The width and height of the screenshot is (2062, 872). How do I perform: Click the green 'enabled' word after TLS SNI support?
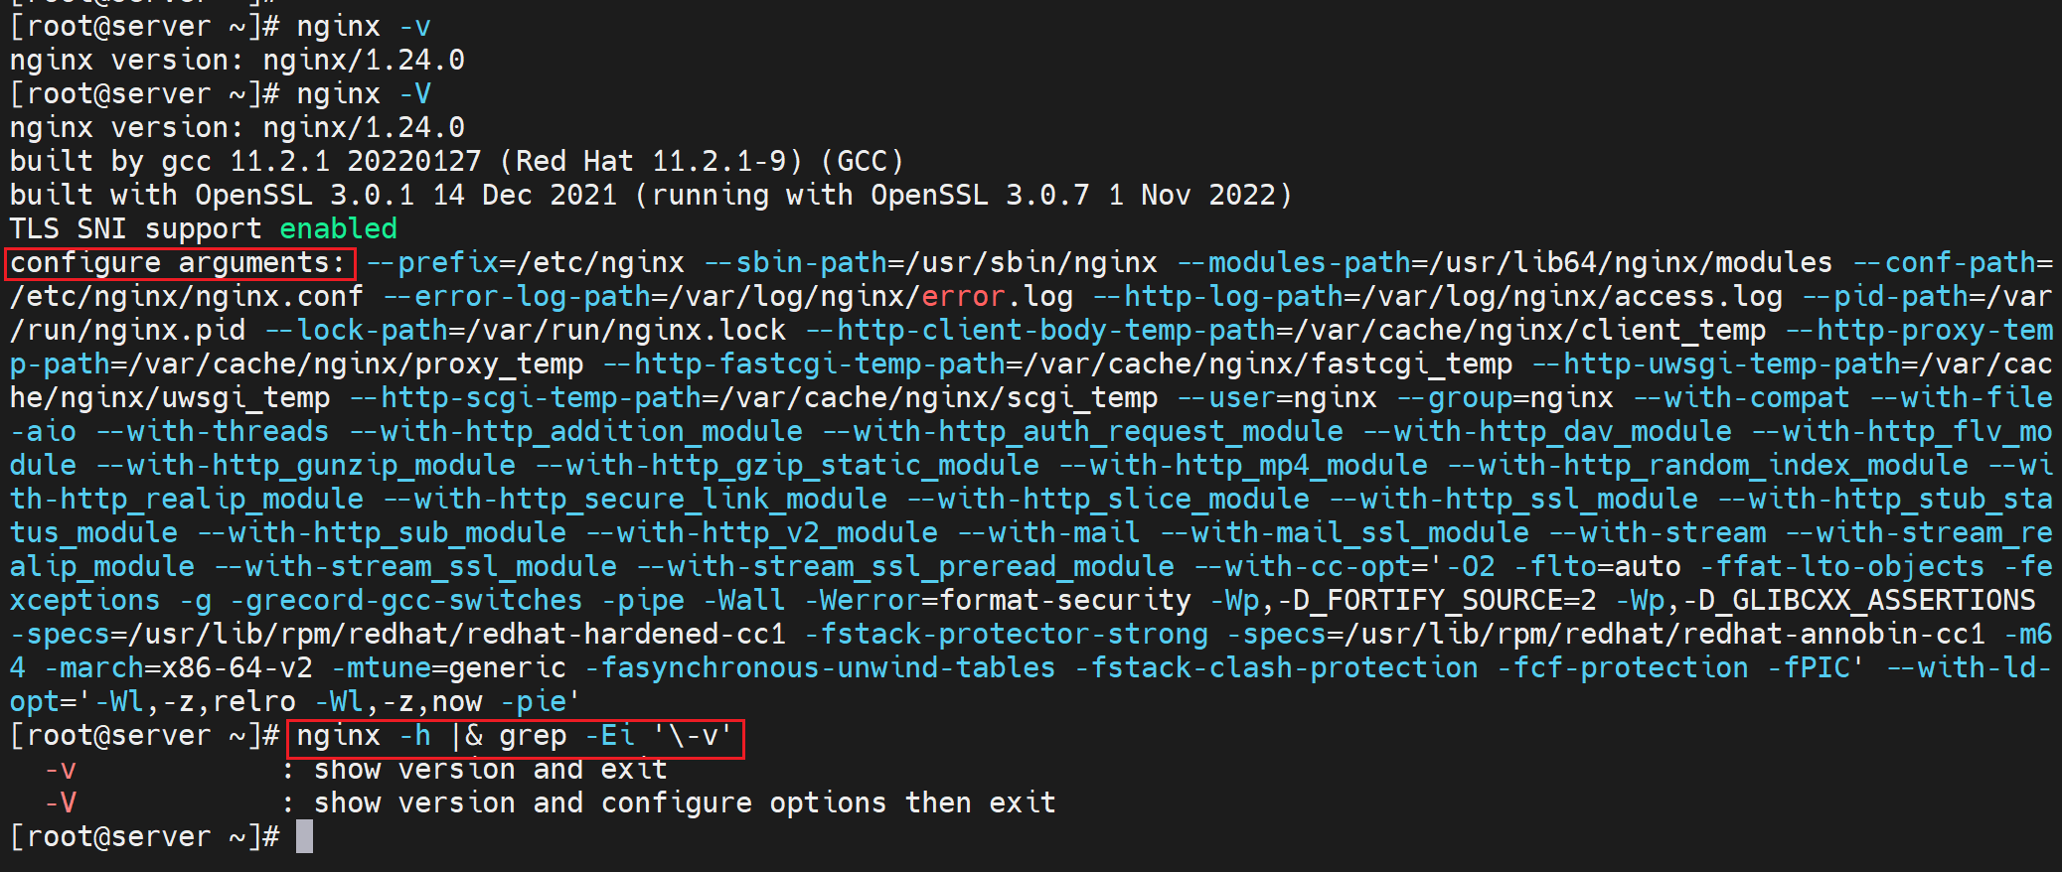pyautogui.click(x=338, y=229)
